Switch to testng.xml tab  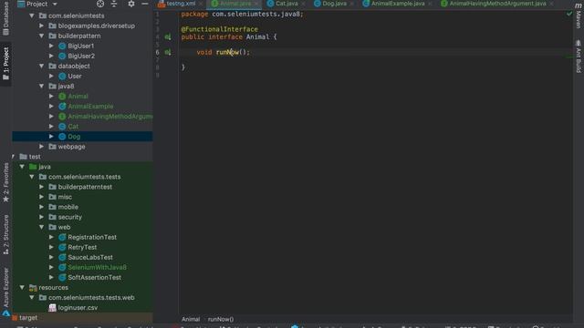coord(181,4)
